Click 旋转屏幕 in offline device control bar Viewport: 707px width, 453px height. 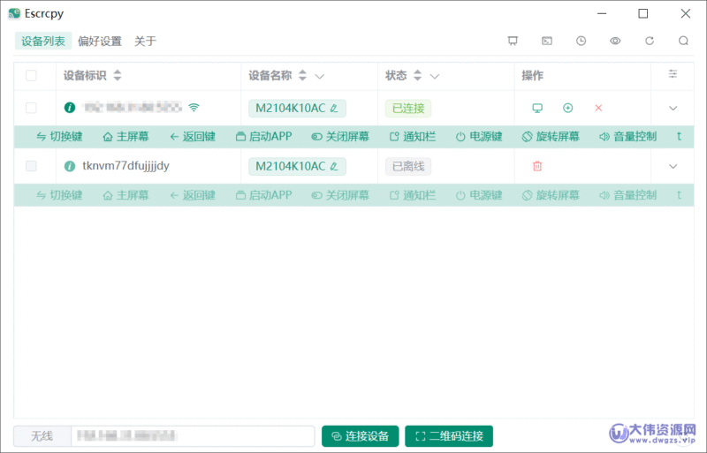(x=551, y=195)
